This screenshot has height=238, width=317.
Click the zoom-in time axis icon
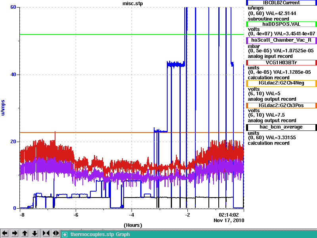coord(46,233)
